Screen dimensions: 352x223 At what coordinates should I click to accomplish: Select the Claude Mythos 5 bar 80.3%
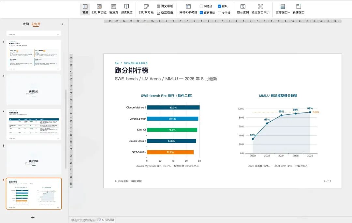click(173, 108)
